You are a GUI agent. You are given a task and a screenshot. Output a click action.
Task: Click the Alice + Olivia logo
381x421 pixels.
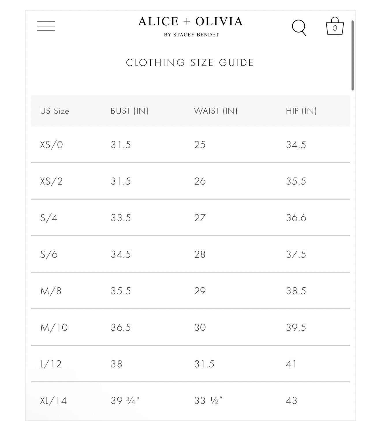coord(190,22)
